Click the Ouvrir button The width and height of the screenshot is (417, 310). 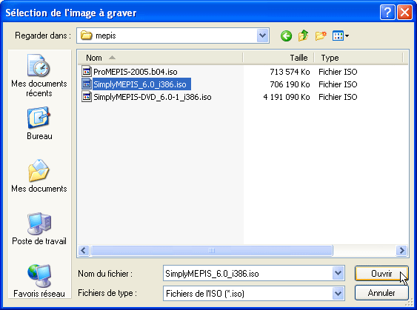coord(381,273)
